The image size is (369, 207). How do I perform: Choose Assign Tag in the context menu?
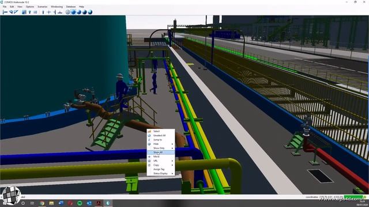[161, 169]
